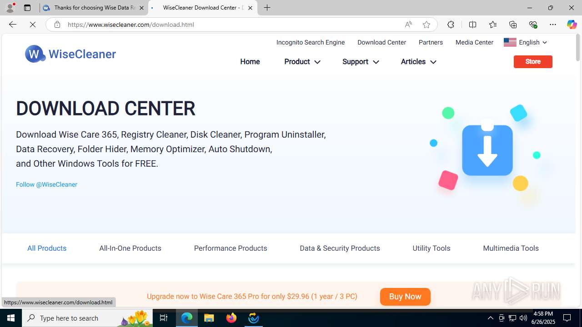582x327 pixels.
Task: Open Firefox from taskbar
Action: click(x=231, y=318)
